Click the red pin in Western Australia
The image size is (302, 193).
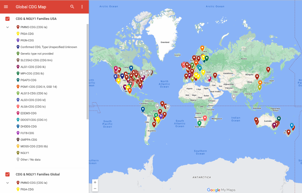pos(256,120)
